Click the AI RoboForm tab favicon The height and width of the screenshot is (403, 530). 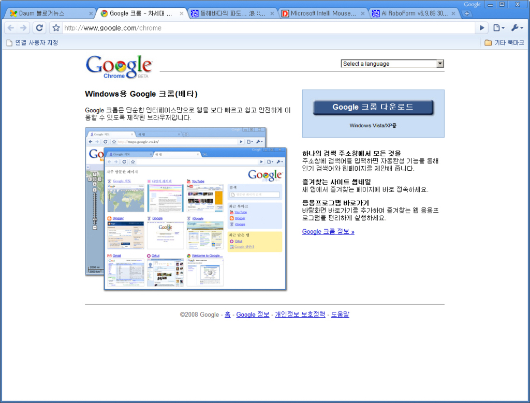point(376,13)
